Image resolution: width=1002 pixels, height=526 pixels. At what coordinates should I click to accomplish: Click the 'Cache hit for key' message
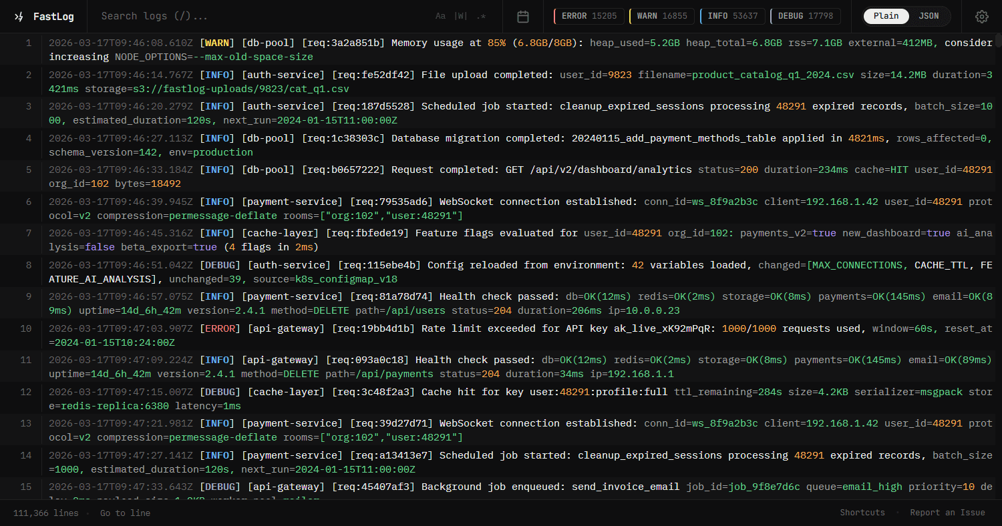point(472,392)
